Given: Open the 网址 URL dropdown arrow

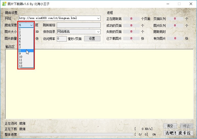Looking at the screenshot, I should click(98, 18).
